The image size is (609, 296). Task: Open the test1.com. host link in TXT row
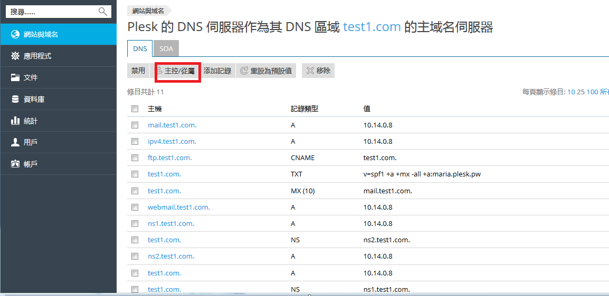click(x=164, y=174)
